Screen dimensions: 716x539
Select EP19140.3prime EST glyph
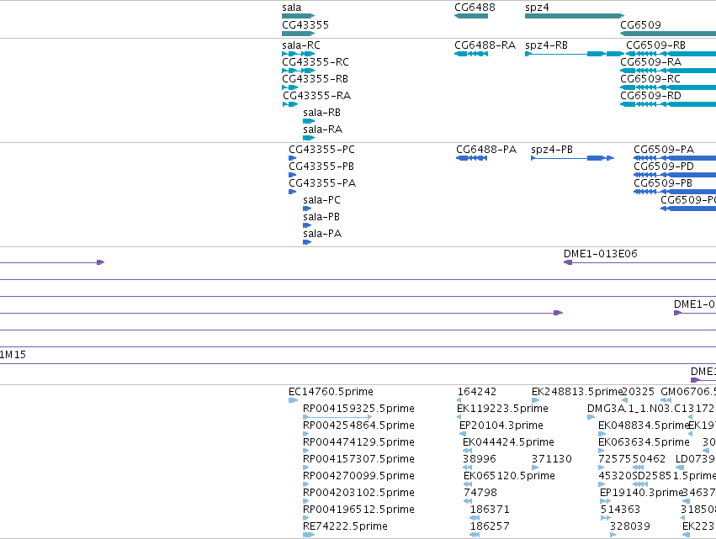pyautogui.click(x=606, y=501)
